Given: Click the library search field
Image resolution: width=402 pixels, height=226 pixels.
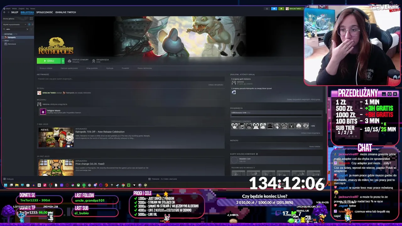Looking at the screenshot, I should 16,29.
